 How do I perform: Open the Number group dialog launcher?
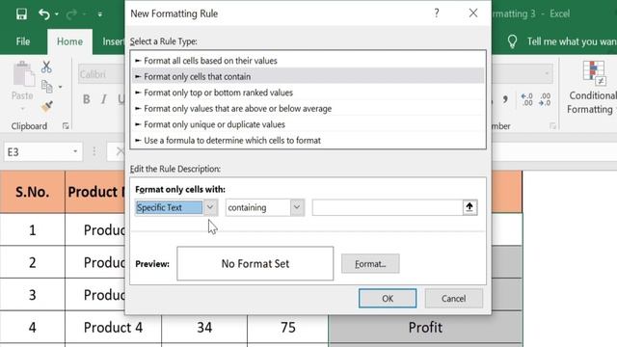552,126
